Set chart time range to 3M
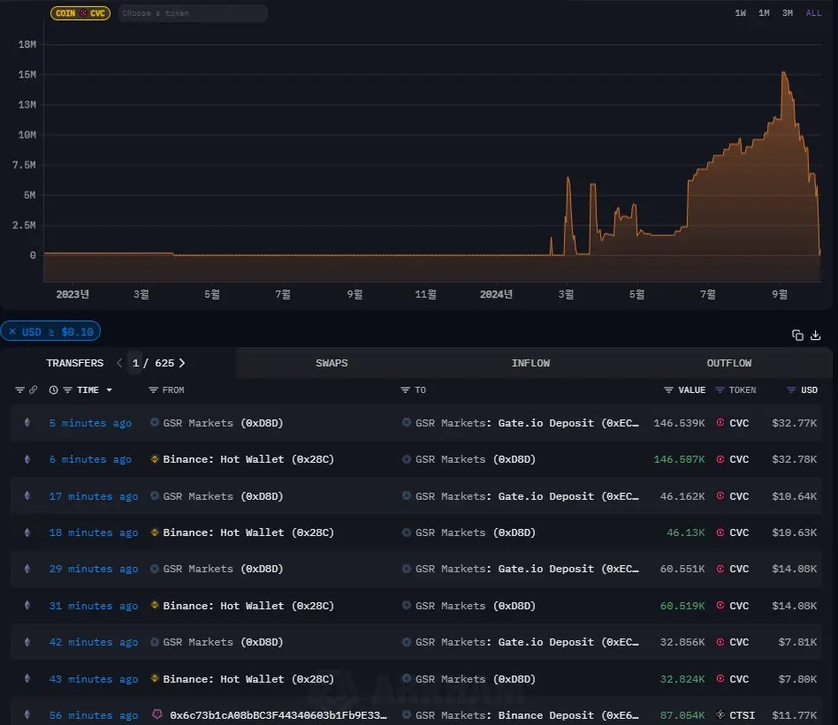 click(787, 13)
